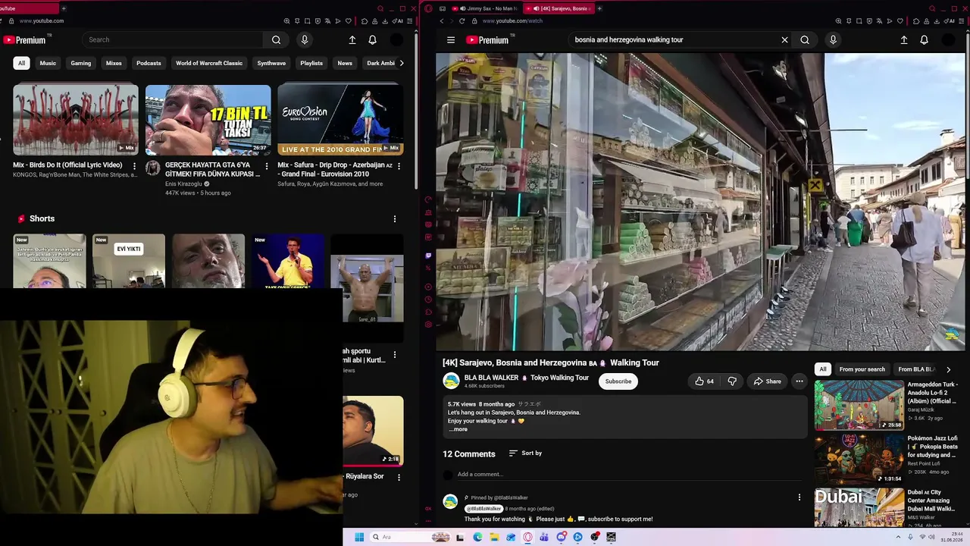Image resolution: width=970 pixels, height=546 pixels.
Task: Select the 'Podcasts' category chip
Action: tap(149, 64)
